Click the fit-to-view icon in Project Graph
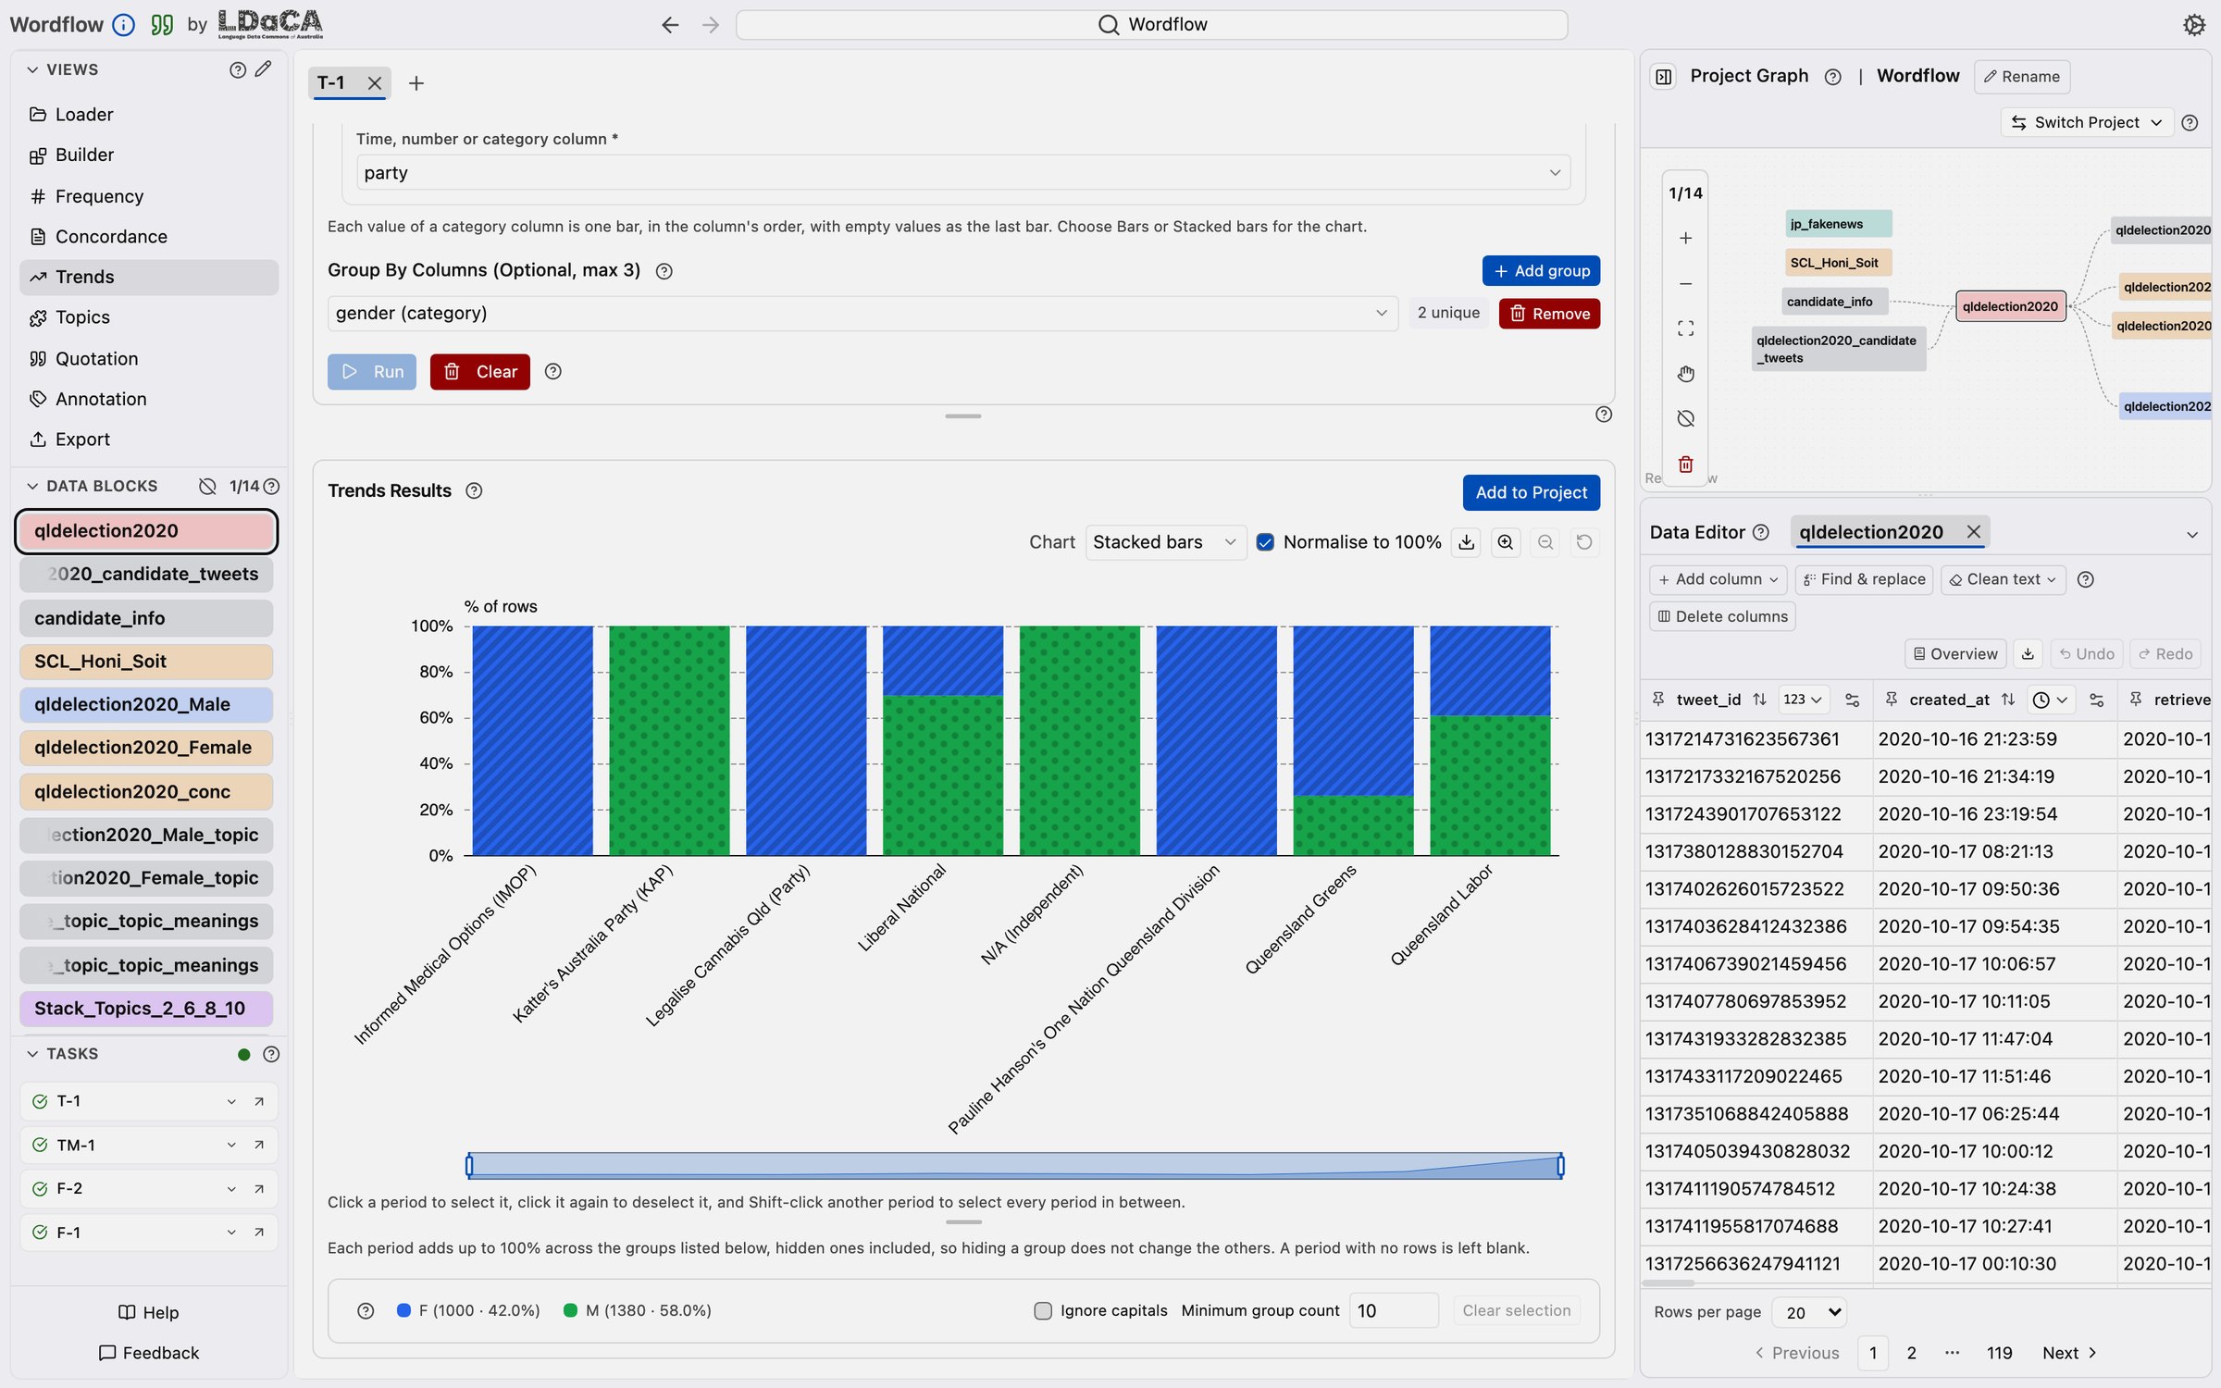This screenshot has height=1388, width=2221. tap(1685, 328)
